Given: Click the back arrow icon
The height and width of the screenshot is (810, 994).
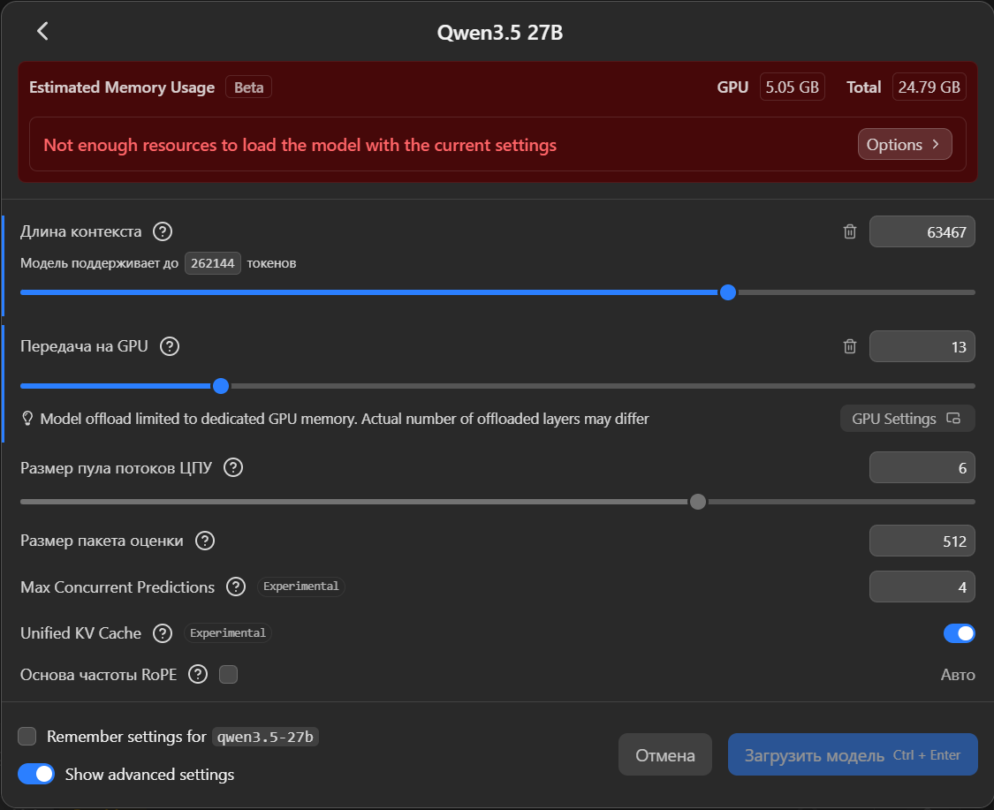Looking at the screenshot, I should tap(42, 32).
